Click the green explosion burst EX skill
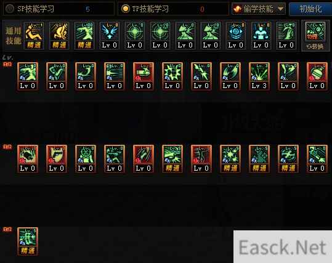The image size is (332, 263). click(172, 76)
